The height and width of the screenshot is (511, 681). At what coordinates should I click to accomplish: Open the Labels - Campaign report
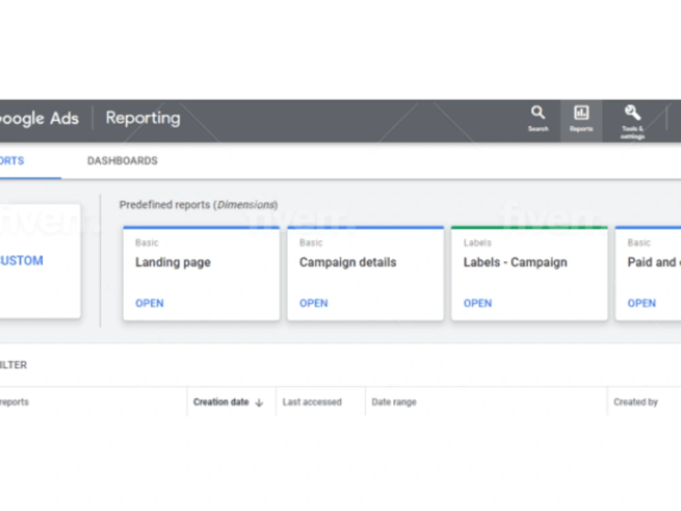click(478, 303)
